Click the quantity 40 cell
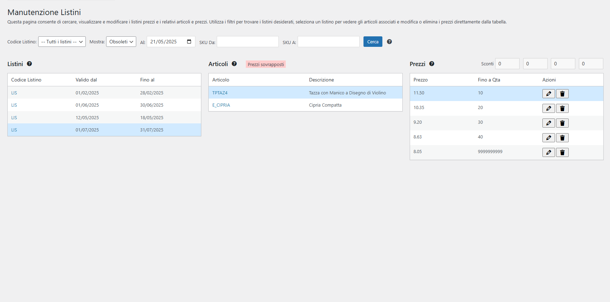Image resolution: width=610 pixels, height=302 pixels. tap(480, 137)
